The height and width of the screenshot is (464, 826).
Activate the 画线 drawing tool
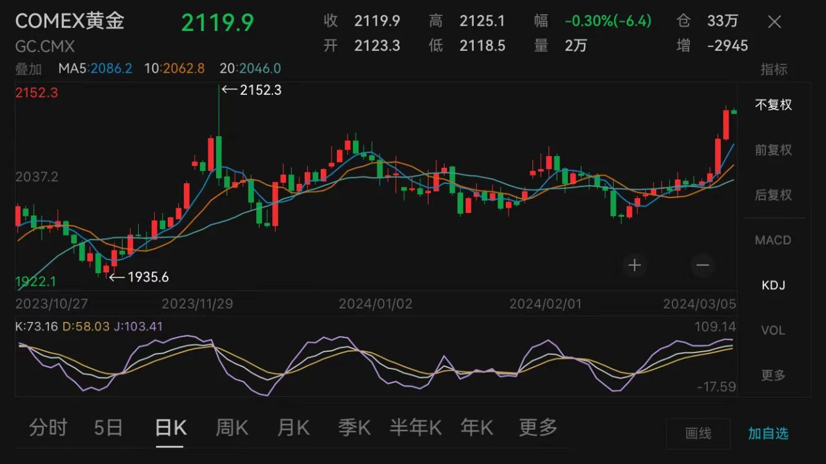(x=698, y=434)
